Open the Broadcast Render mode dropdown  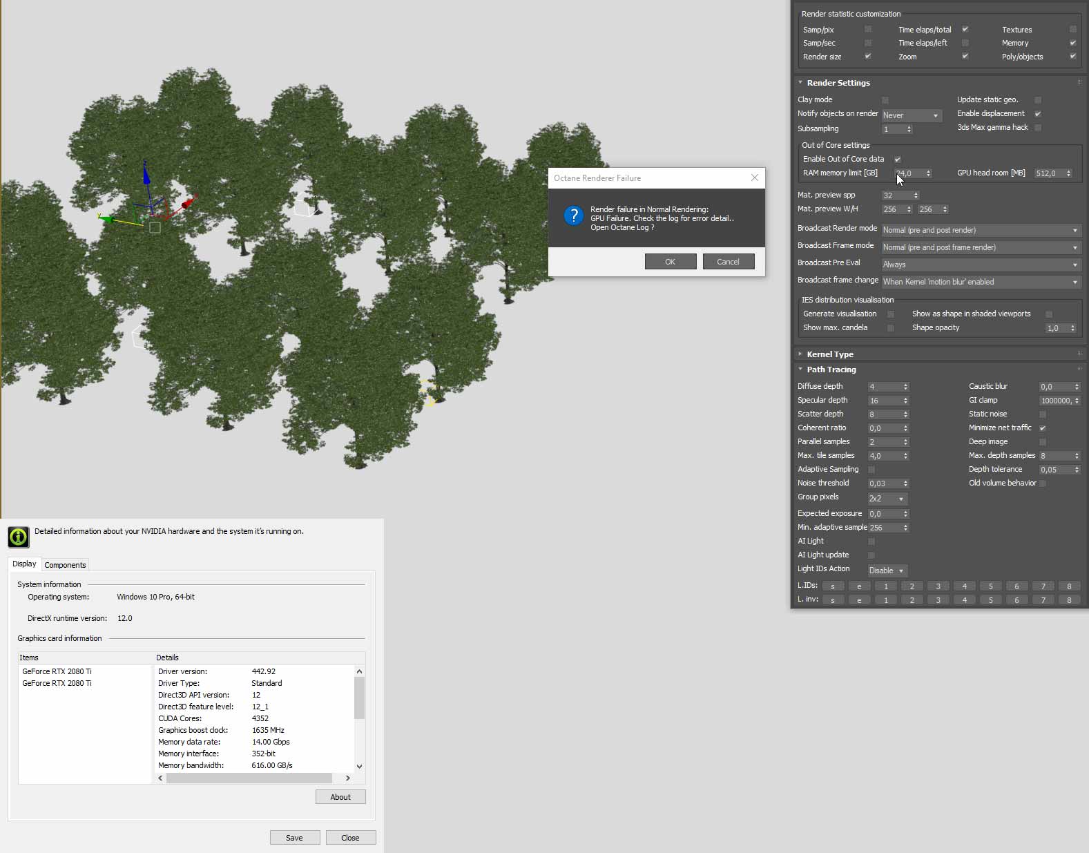[981, 230]
